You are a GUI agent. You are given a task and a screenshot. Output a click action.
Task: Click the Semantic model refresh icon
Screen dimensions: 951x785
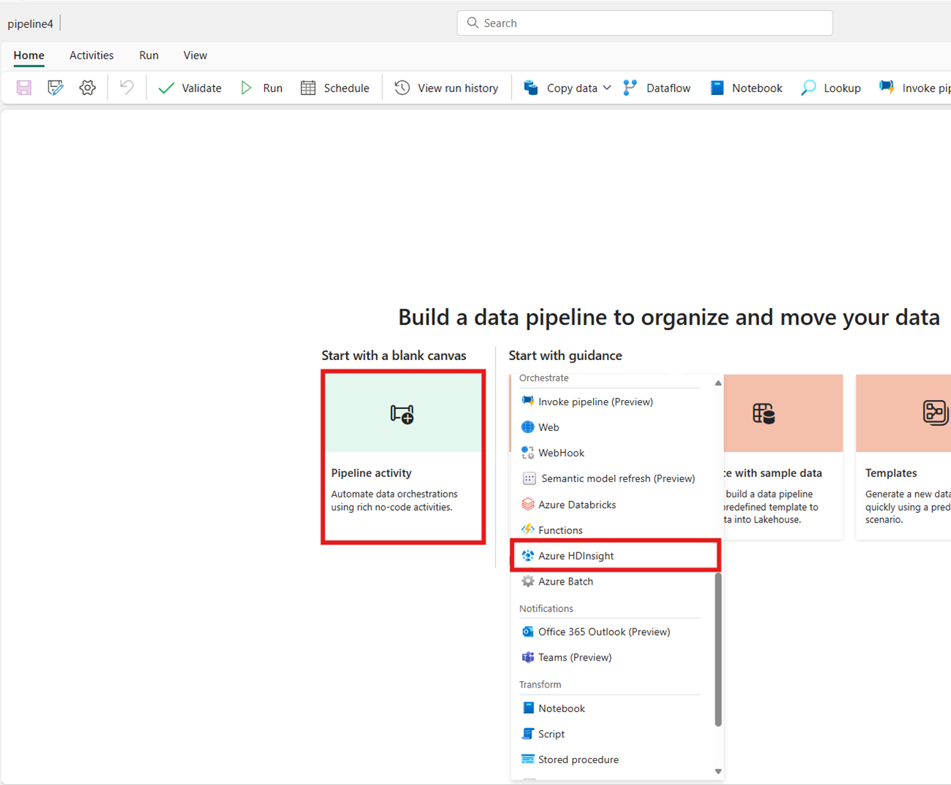(529, 478)
